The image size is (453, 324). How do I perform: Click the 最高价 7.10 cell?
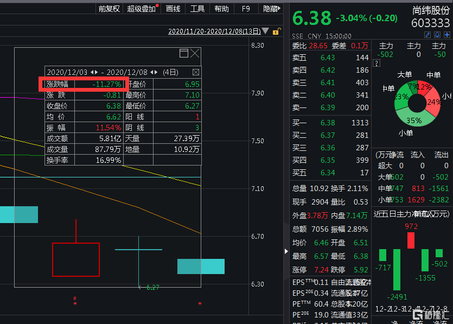162,95
